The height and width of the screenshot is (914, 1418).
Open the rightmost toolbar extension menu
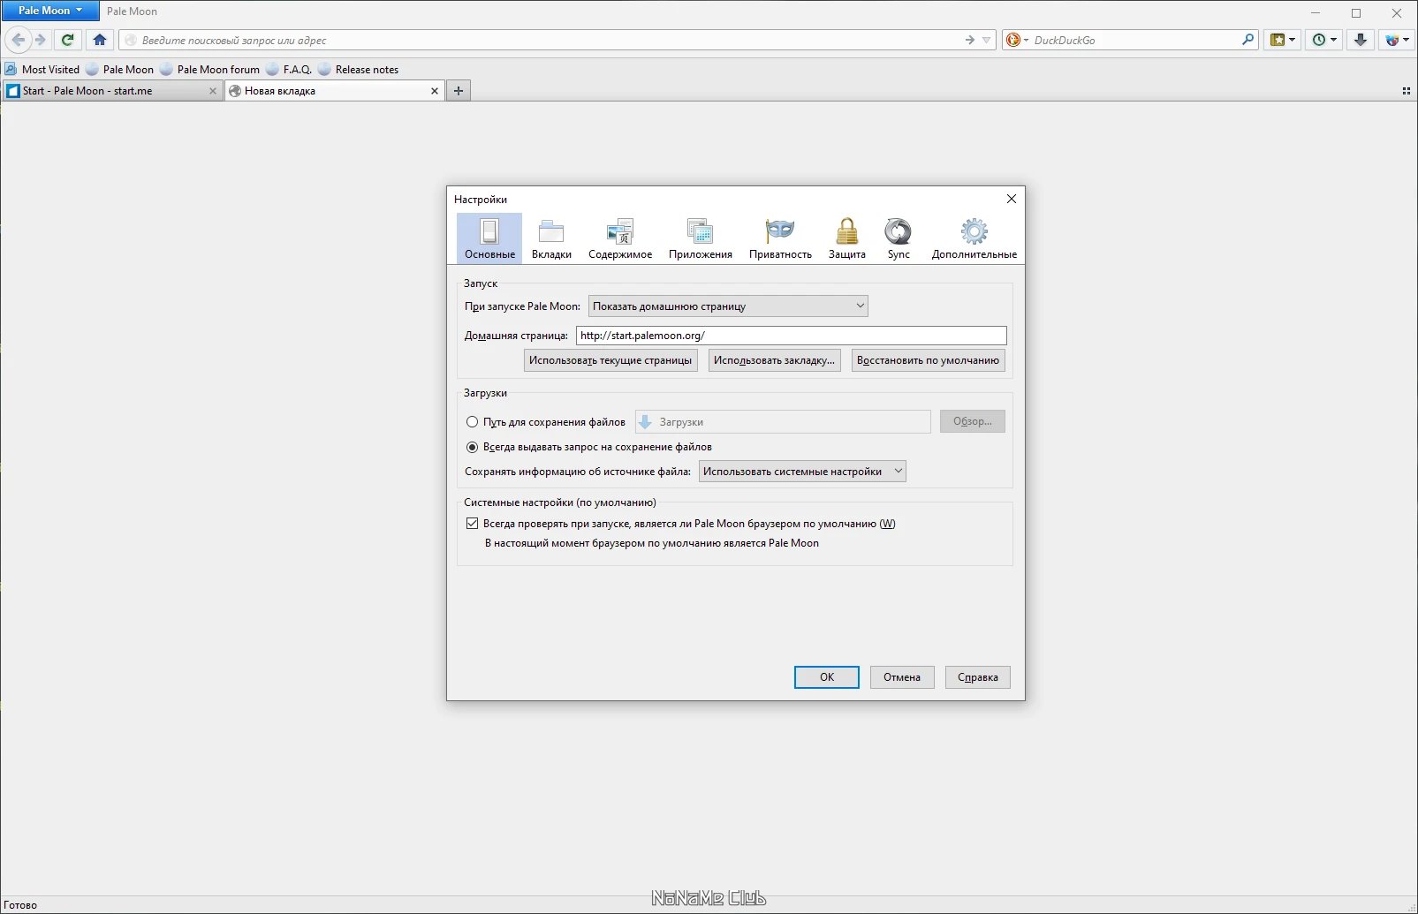[x=1397, y=40]
